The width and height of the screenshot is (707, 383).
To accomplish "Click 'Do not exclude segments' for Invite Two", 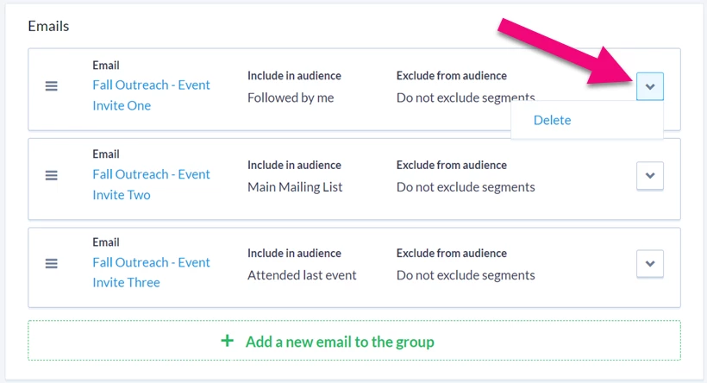I will click(466, 187).
